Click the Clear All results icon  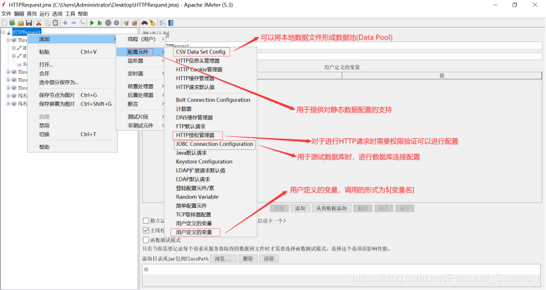tap(134, 23)
